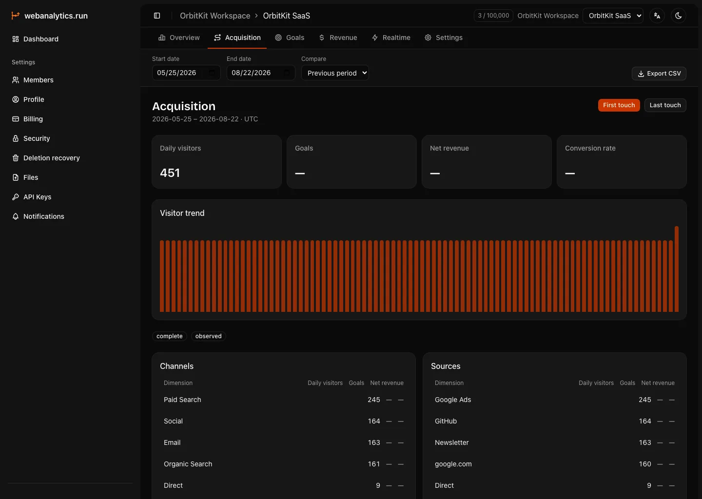The image size is (702, 499).
Task: Switch to the Goals tab
Action: (x=290, y=38)
